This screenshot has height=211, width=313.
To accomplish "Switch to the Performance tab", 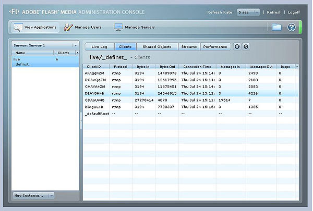I will (215, 47).
